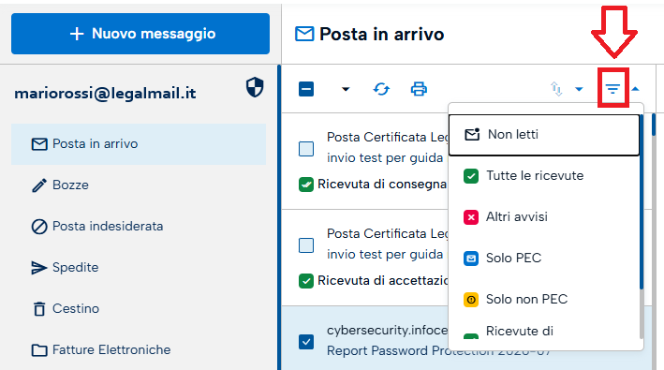Viewport: 664px width, 370px height.
Task: Click the yellow Solo non PEC icon
Action: click(471, 300)
